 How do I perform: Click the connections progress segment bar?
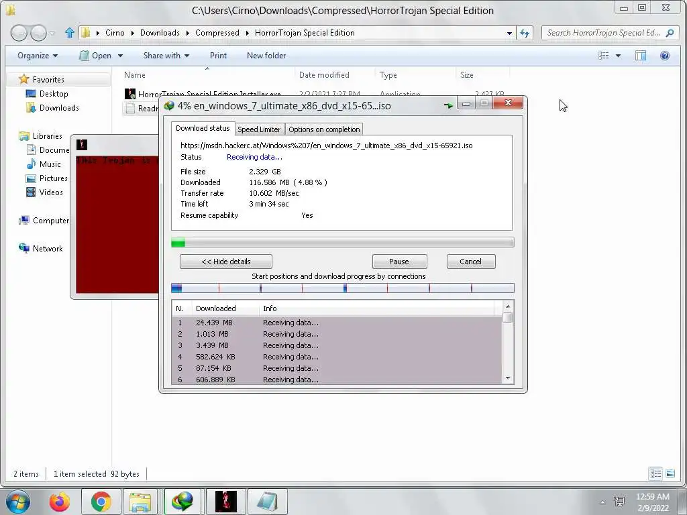343,288
